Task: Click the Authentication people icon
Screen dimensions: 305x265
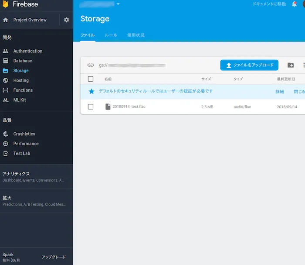Action: tap(6, 51)
